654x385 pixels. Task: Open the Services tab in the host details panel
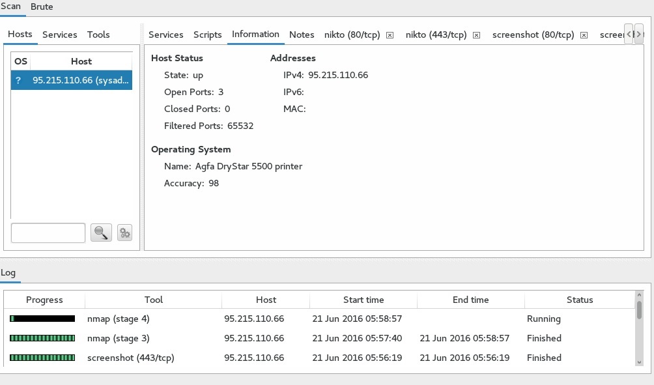(x=166, y=35)
